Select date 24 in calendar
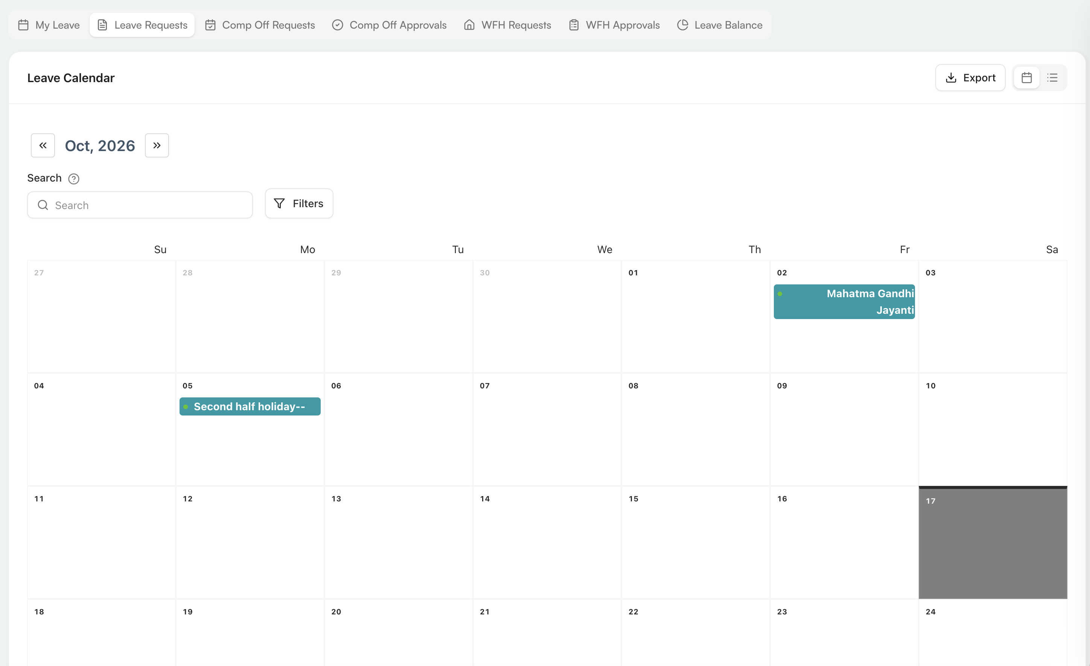The width and height of the screenshot is (1090, 666). coord(993,632)
